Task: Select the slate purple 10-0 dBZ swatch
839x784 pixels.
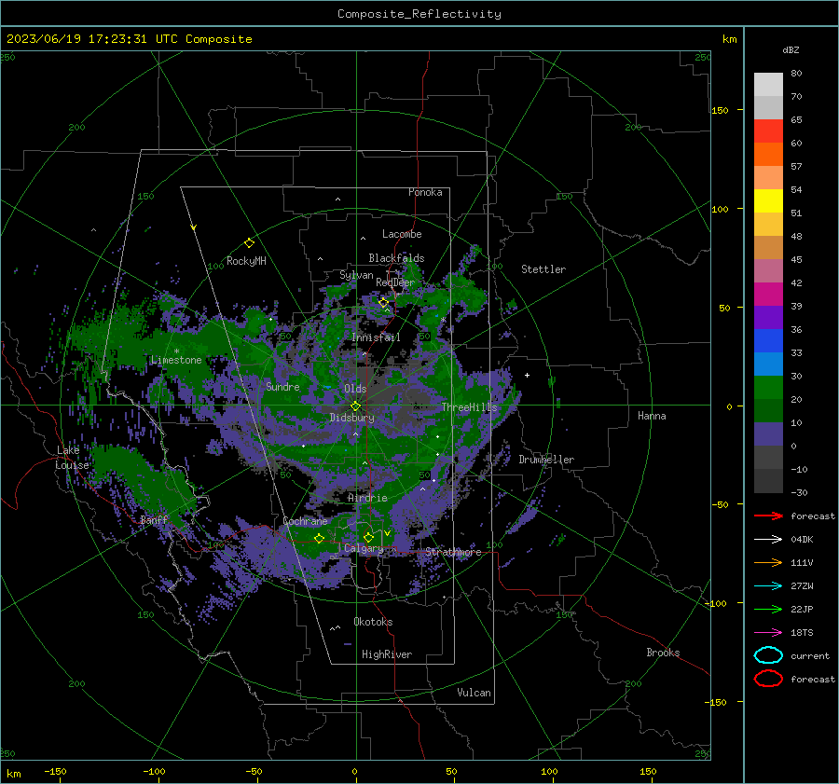Action: [x=768, y=434]
